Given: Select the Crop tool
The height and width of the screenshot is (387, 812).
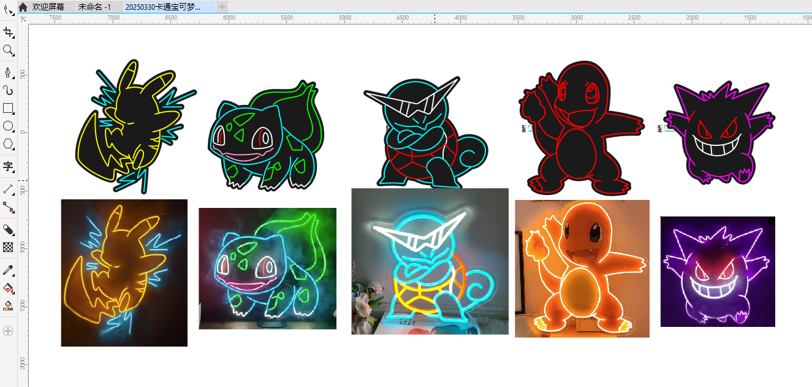Looking at the screenshot, I should [8, 32].
